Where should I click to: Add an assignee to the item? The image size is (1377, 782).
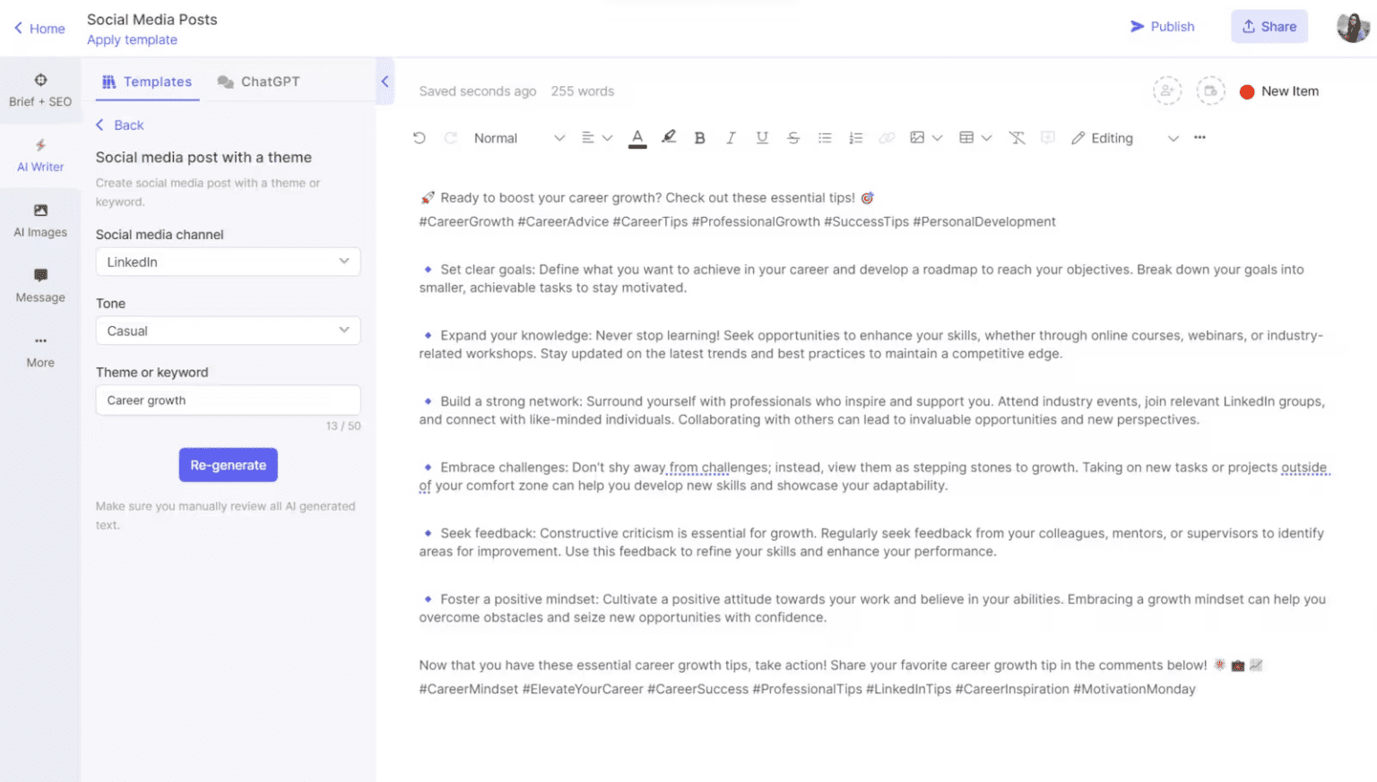tap(1167, 90)
